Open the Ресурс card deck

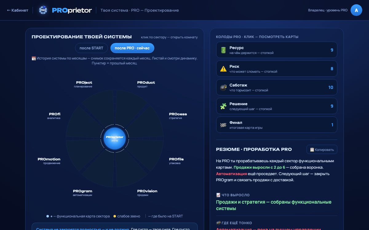click(x=277, y=50)
